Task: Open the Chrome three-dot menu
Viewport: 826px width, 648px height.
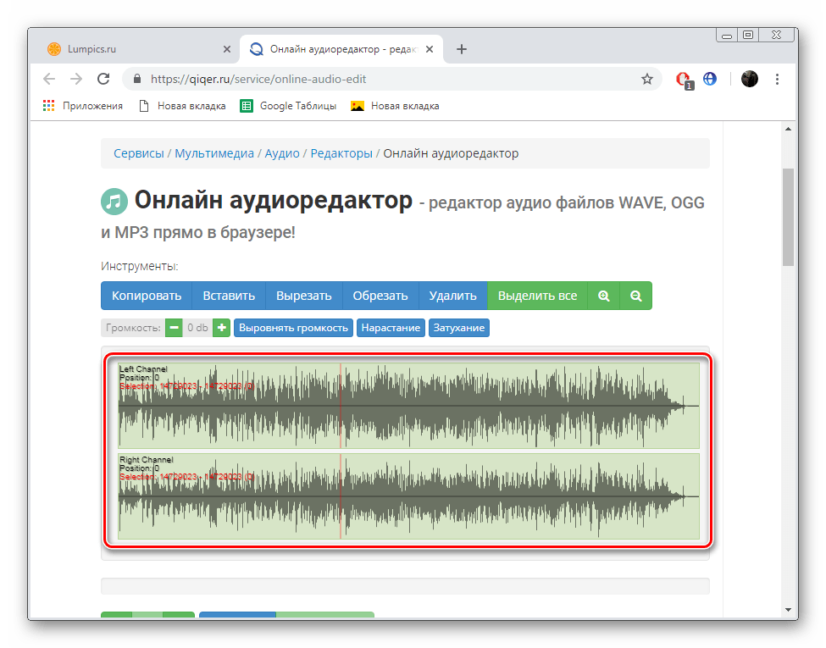Action: pos(778,79)
